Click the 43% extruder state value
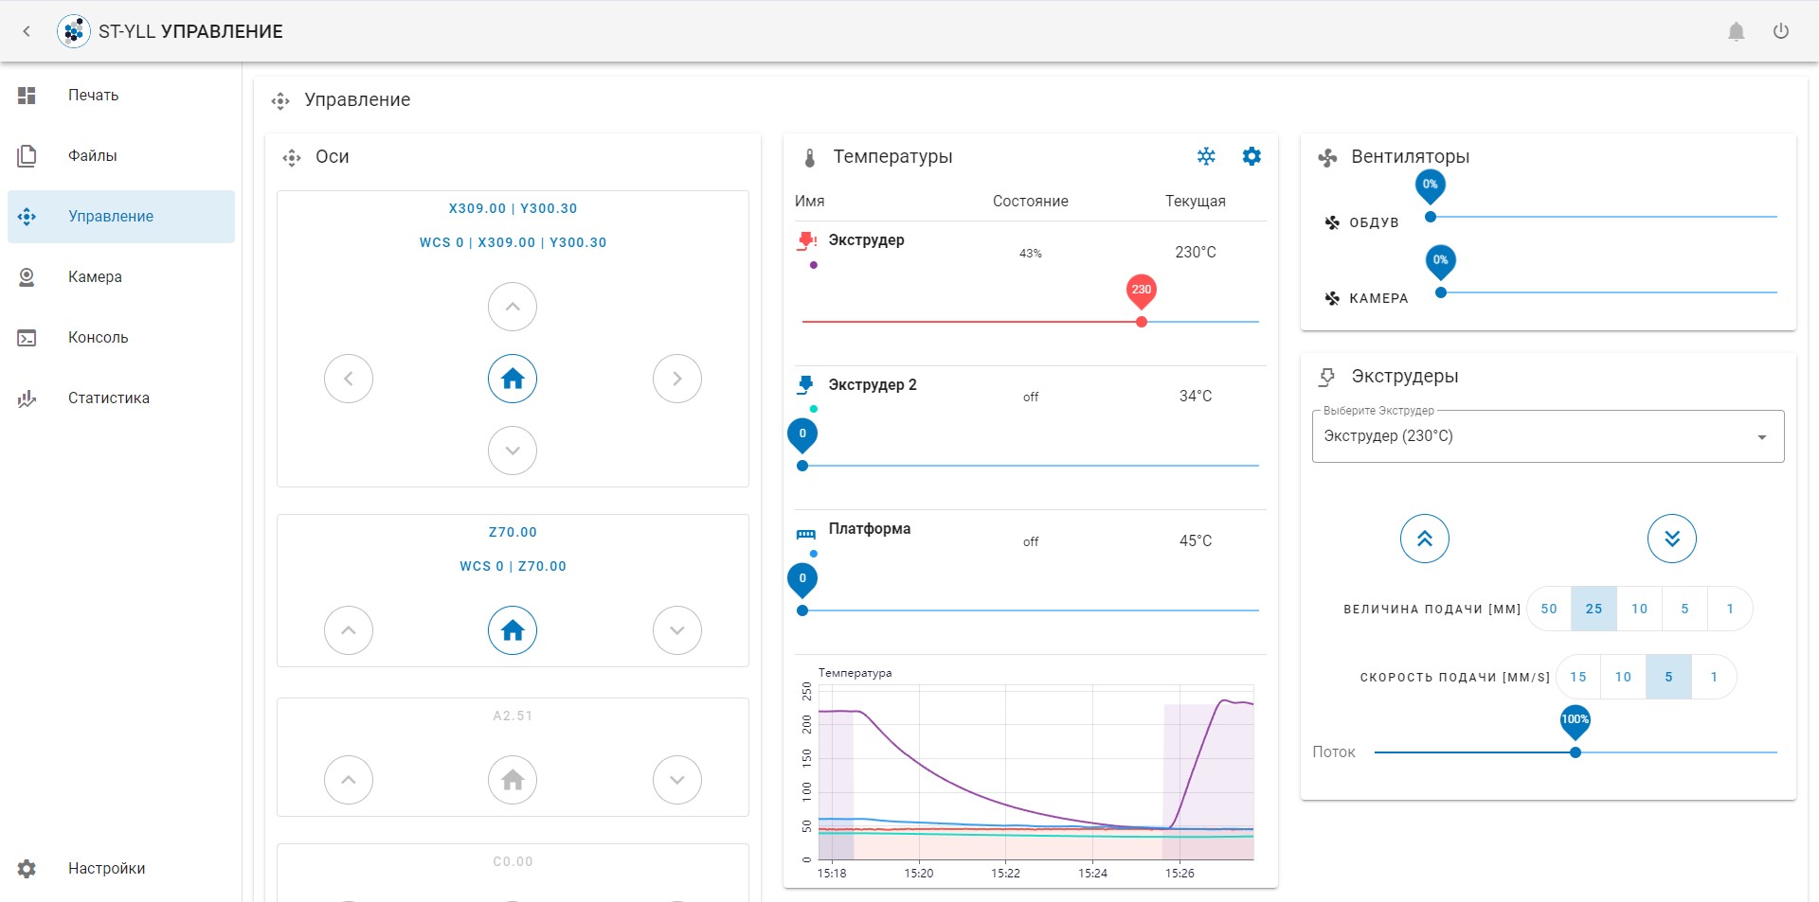This screenshot has width=1819, height=902. [1031, 254]
